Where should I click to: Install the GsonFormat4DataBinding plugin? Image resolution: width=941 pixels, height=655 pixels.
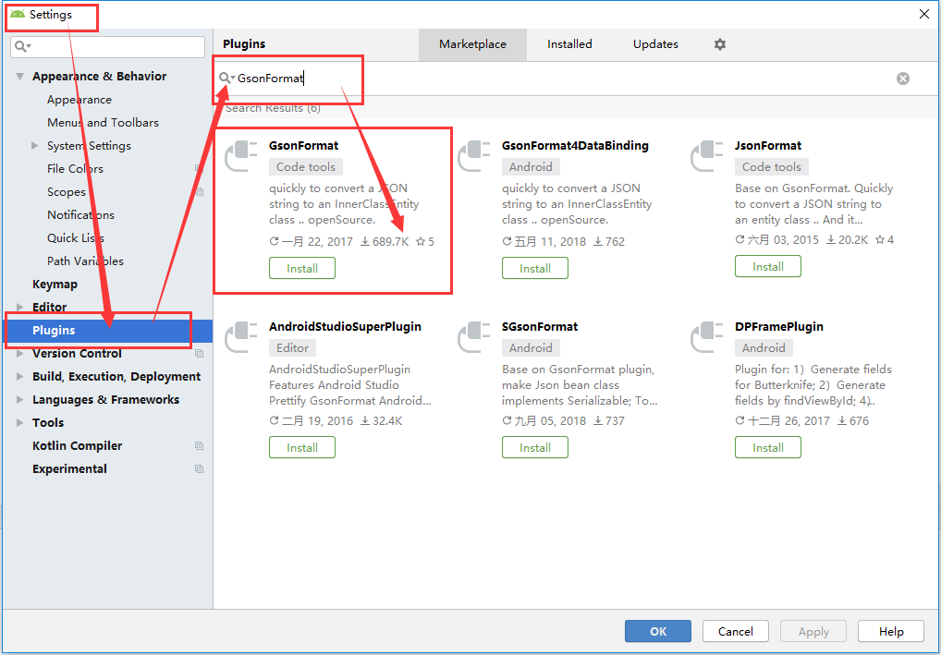coord(534,268)
